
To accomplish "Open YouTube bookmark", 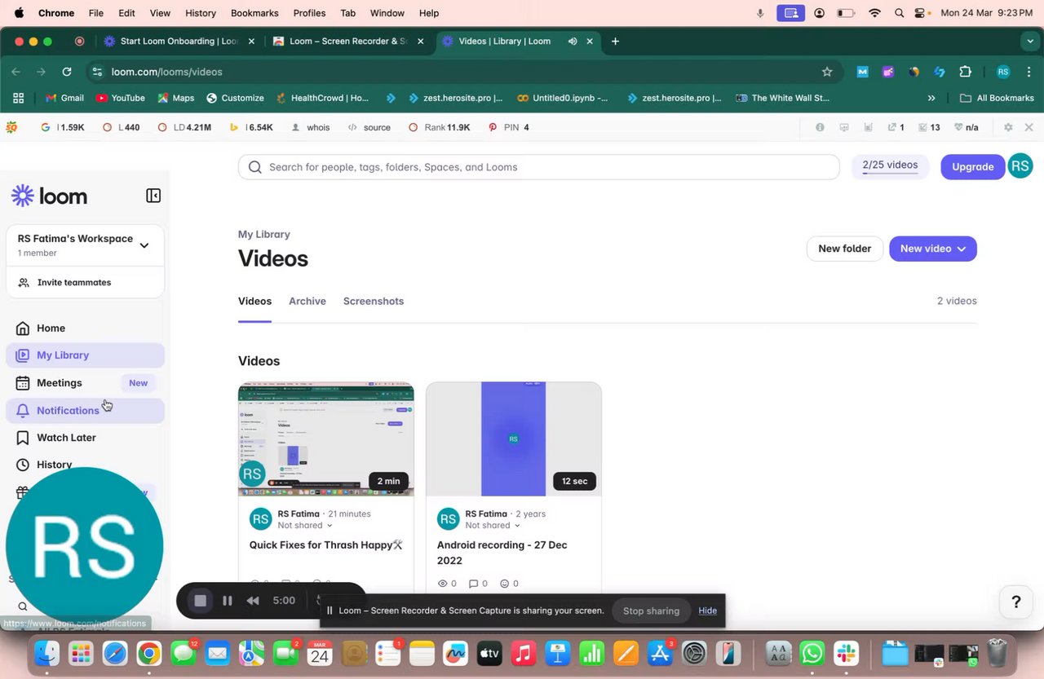I will click(x=120, y=98).
